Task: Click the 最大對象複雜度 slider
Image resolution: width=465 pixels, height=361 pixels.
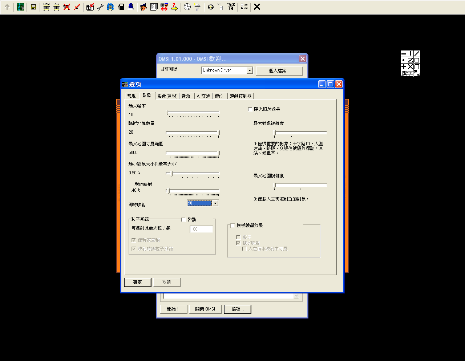Action: pos(300,133)
